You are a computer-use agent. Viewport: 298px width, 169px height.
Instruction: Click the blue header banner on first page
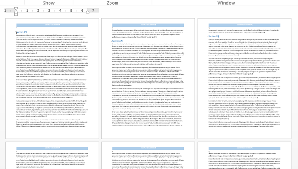[x=52, y=25]
